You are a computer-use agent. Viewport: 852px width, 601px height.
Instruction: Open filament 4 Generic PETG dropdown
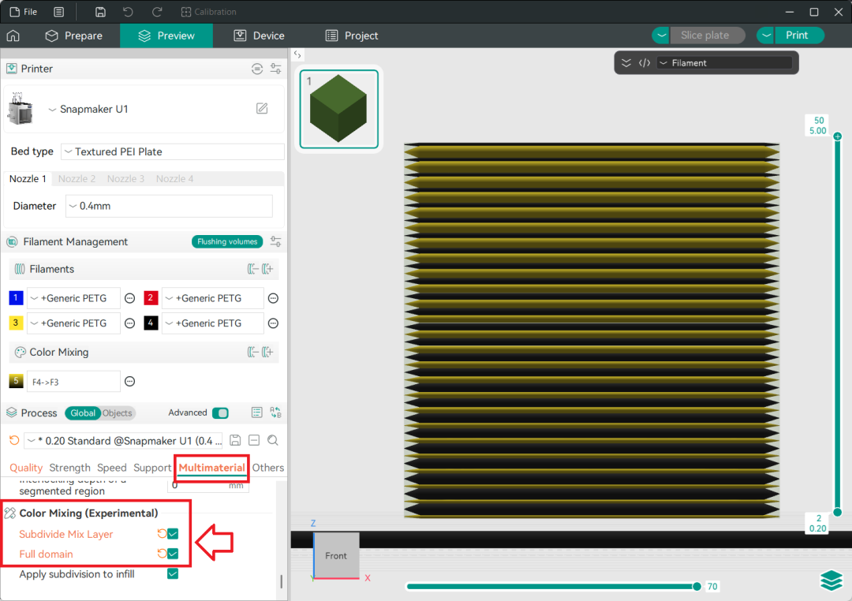click(x=212, y=323)
